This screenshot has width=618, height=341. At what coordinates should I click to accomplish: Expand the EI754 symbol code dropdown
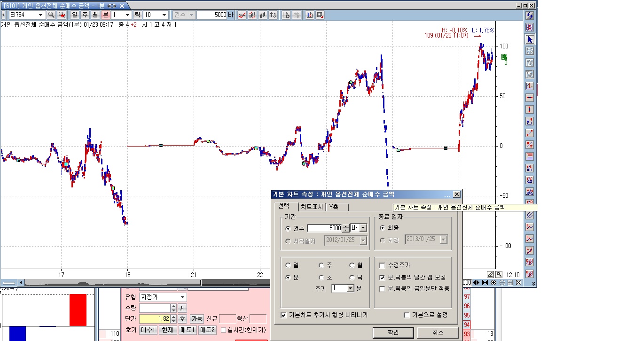point(40,15)
